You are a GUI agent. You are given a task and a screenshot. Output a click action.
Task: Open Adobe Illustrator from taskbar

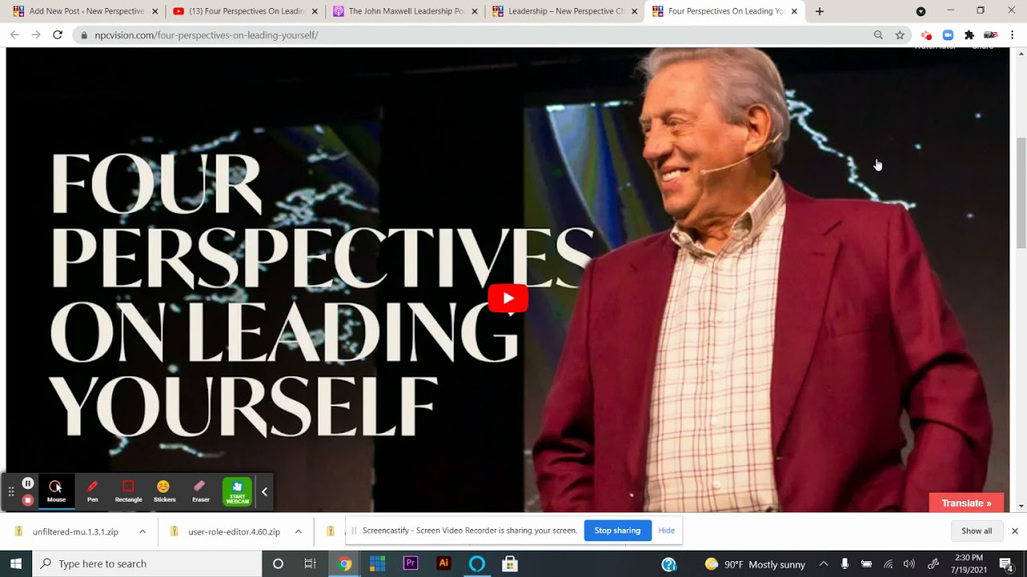pyautogui.click(x=443, y=563)
